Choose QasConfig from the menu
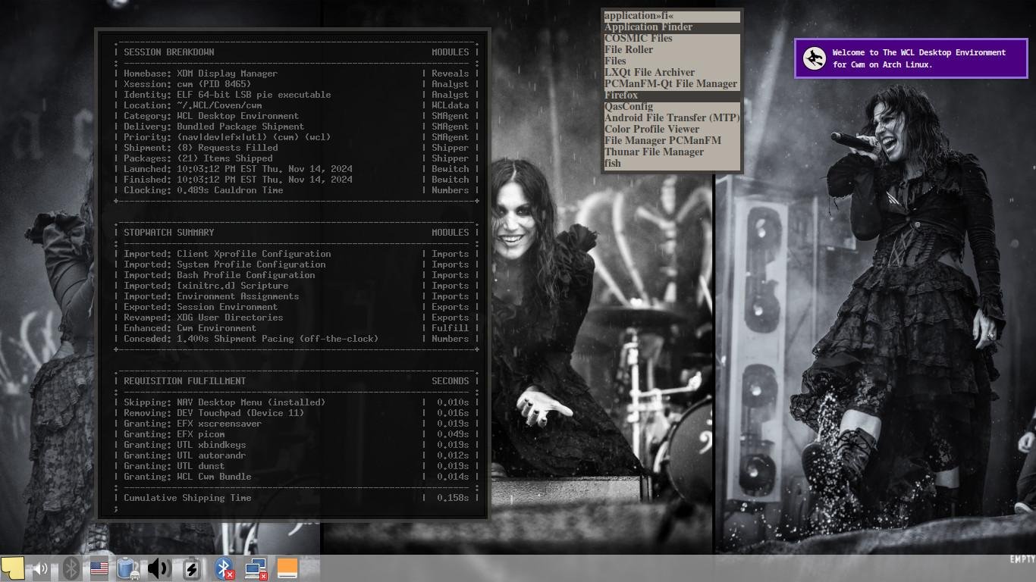The height and width of the screenshot is (582, 1036). pyautogui.click(x=672, y=107)
